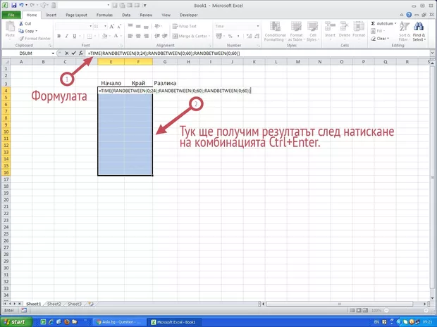Screen dimensions: 437x327
Task: Switch to the Insert tab
Action: pyautogui.click(x=51, y=15)
